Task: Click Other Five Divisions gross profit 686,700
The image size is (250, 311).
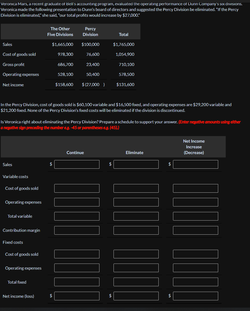Action: [x=65, y=64]
